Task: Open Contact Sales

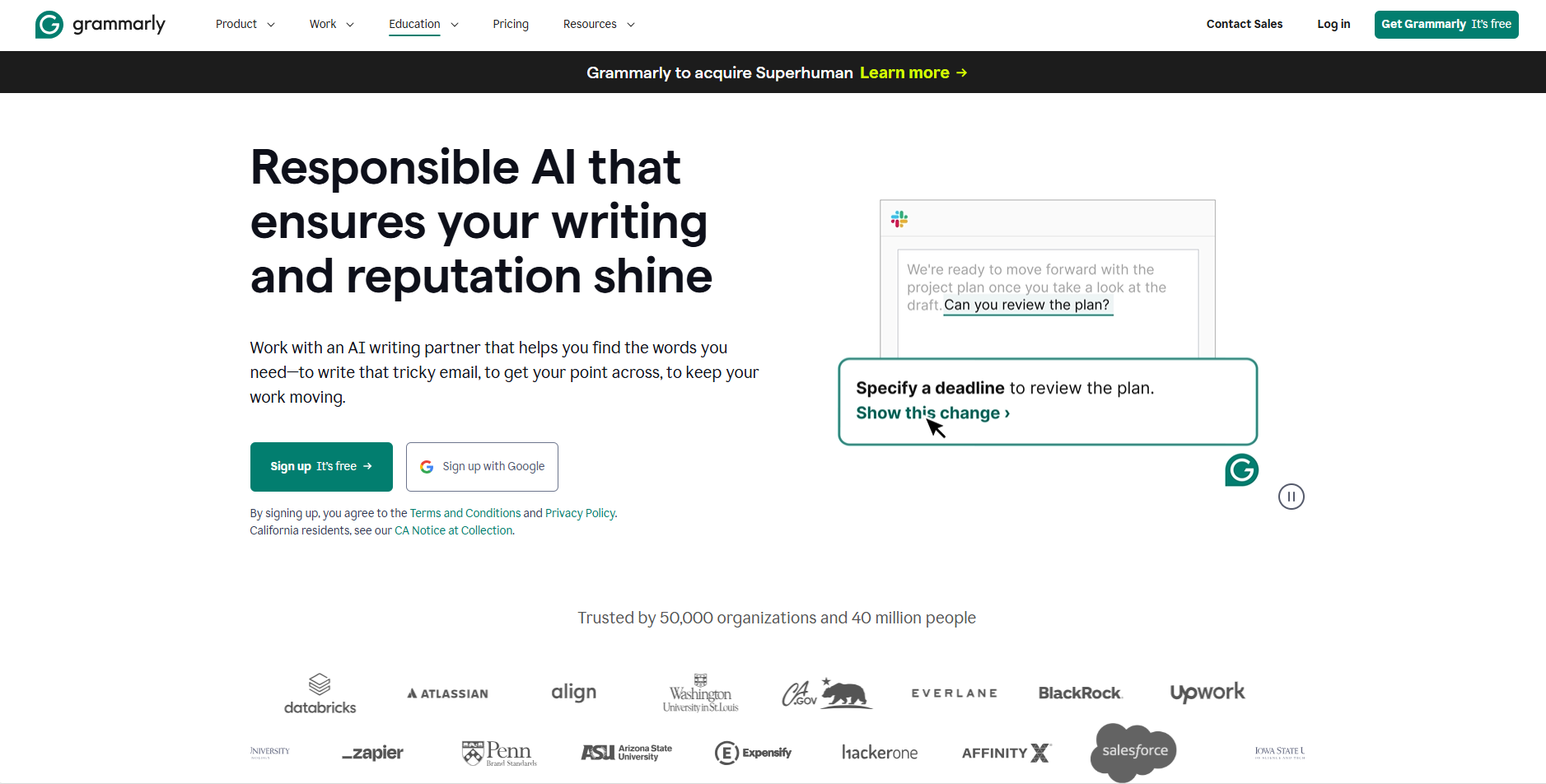Action: 1244,25
